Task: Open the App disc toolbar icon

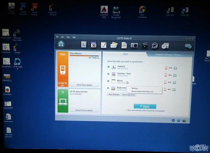Action: (165, 46)
